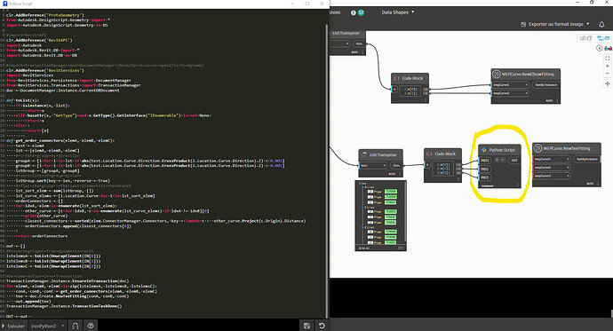The image size is (613, 331).
Task: Click lists output on the upper List.Transpose
Action: pyautogui.click(x=358, y=43)
